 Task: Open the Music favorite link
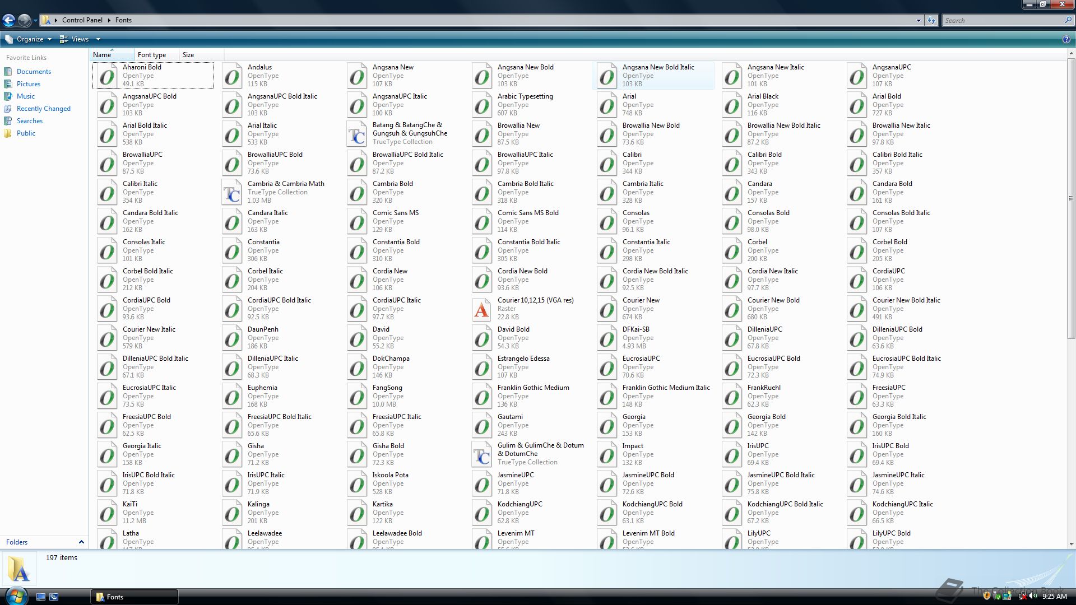coord(26,96)
